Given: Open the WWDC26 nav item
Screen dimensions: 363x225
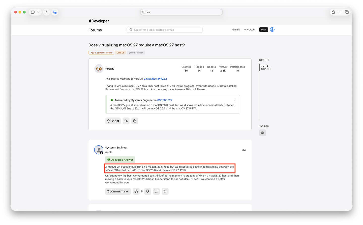Looking at the screenshot, I should pyautogui.click(x=249, y=30).
